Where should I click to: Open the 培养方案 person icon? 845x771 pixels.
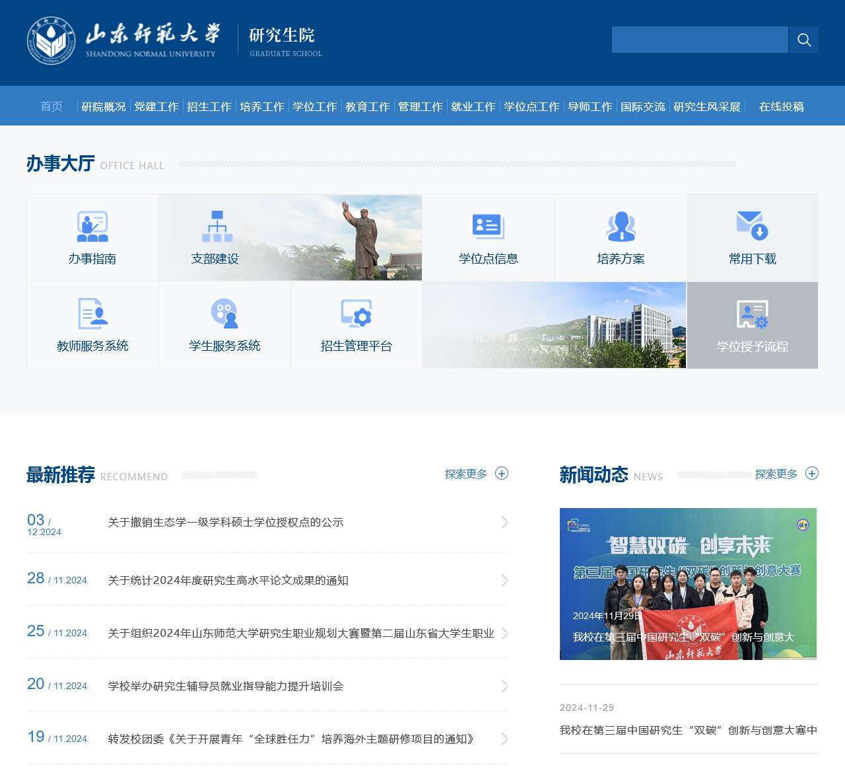(x=621, y=227)
